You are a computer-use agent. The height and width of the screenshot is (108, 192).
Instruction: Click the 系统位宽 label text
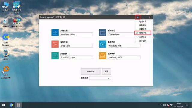[64, 42]
